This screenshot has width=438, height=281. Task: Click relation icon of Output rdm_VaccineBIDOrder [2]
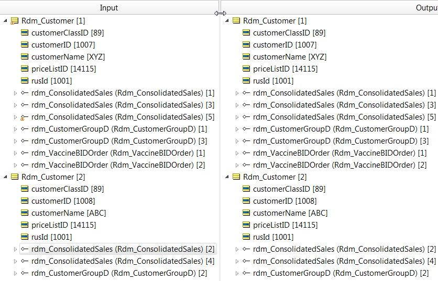[x=246, y=165]
